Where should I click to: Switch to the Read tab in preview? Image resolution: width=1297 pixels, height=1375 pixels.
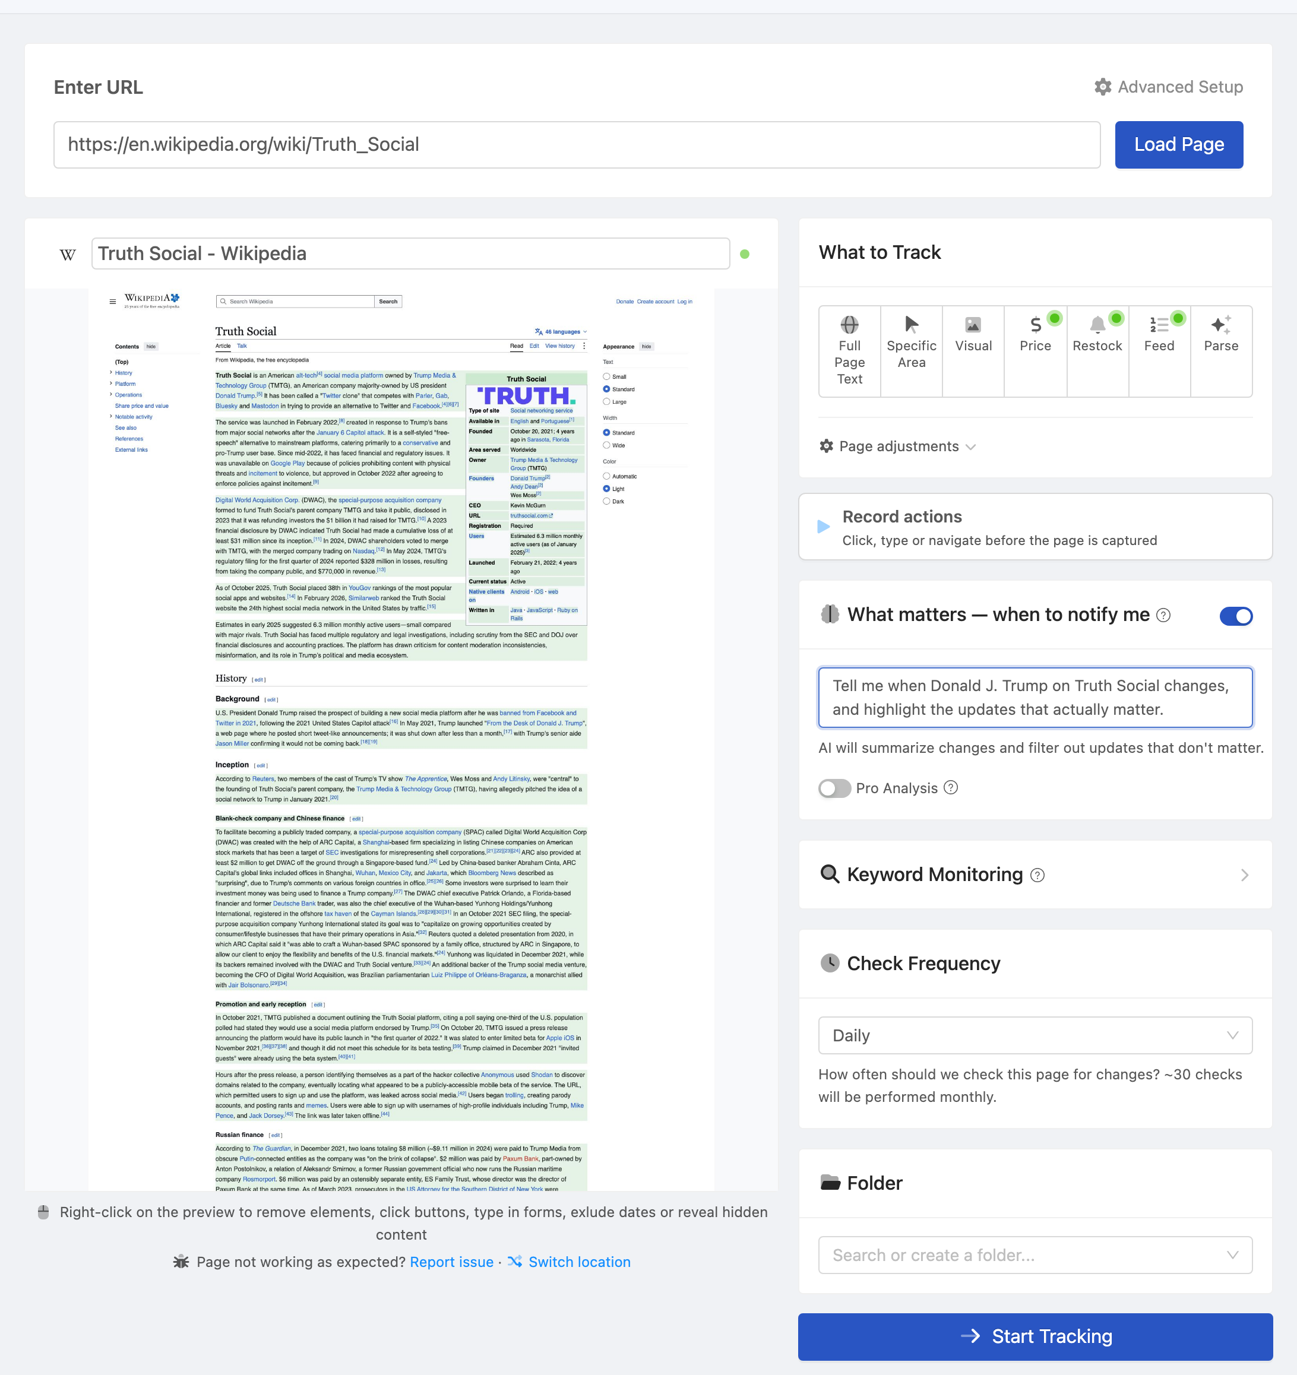(x=517, y=346)
